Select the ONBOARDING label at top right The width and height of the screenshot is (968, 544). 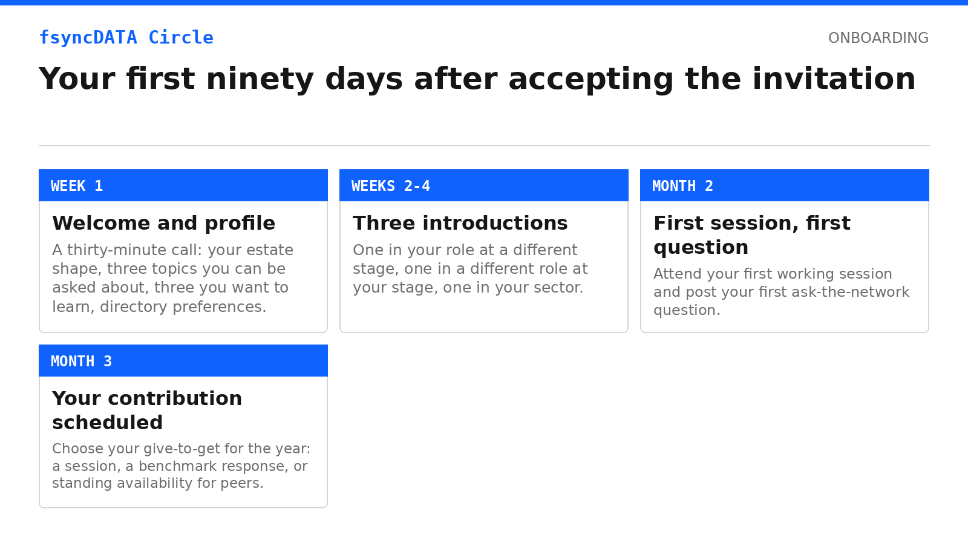point(878,38)
